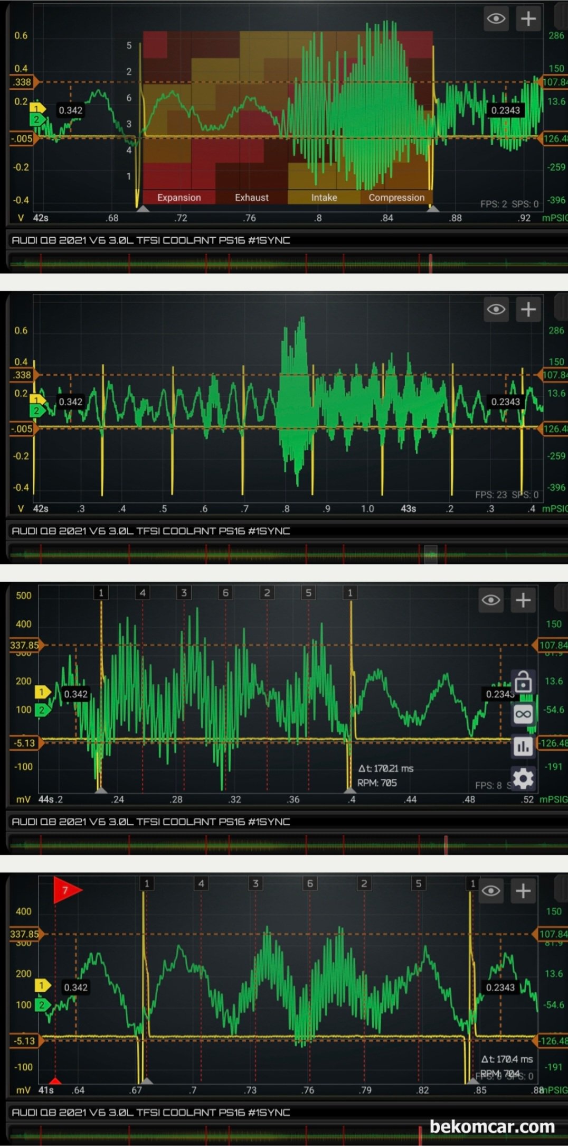This screenshot has height=1146, width=568.
Task: Click the red flag marker labeled 7
Action: tap(67, 890)
